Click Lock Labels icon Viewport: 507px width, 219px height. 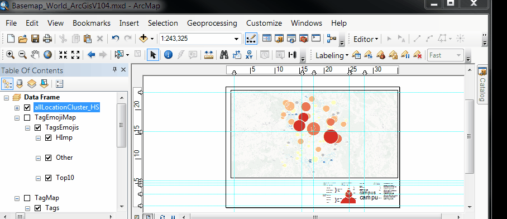393,55
